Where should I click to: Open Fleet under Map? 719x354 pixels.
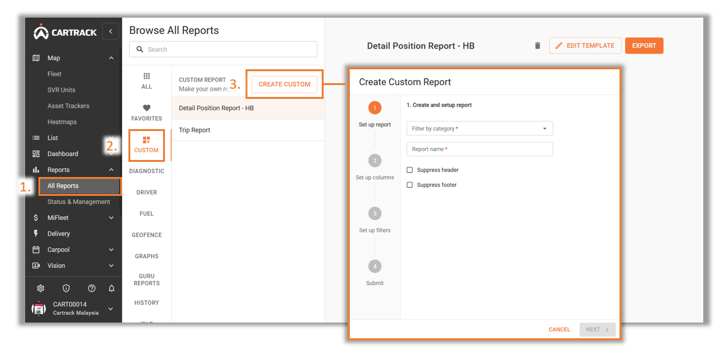tap(55, 74)
